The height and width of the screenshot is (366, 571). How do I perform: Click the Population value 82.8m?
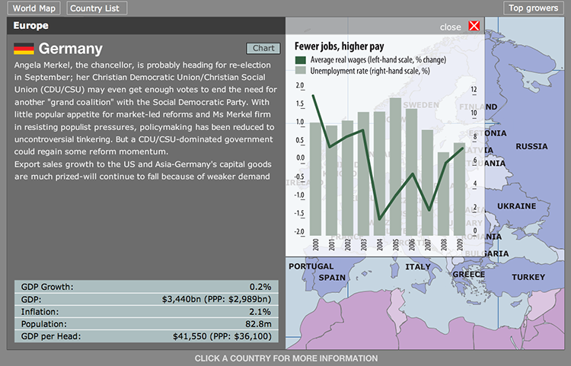tap(258, 324)
